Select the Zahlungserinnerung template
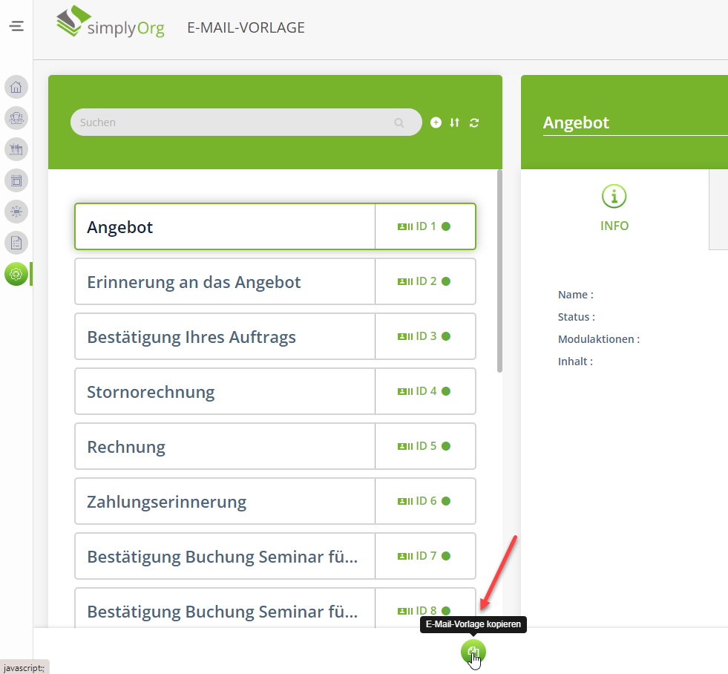 click(x=224, y=502)
